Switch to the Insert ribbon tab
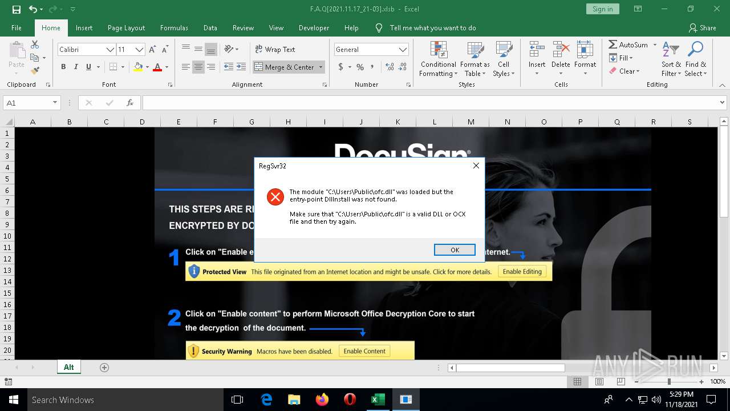 click(84, 27)
